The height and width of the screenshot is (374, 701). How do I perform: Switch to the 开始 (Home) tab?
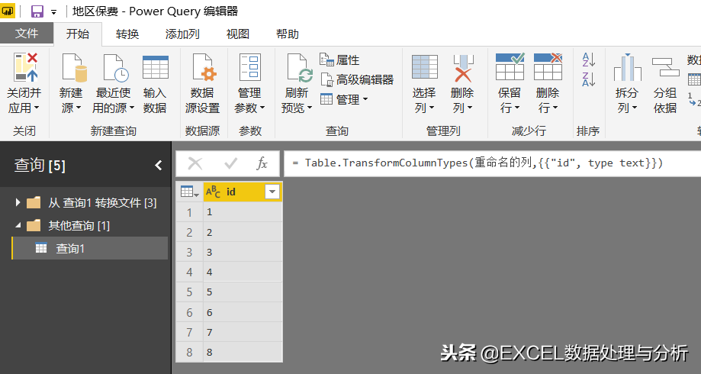[x=78, y=34]
